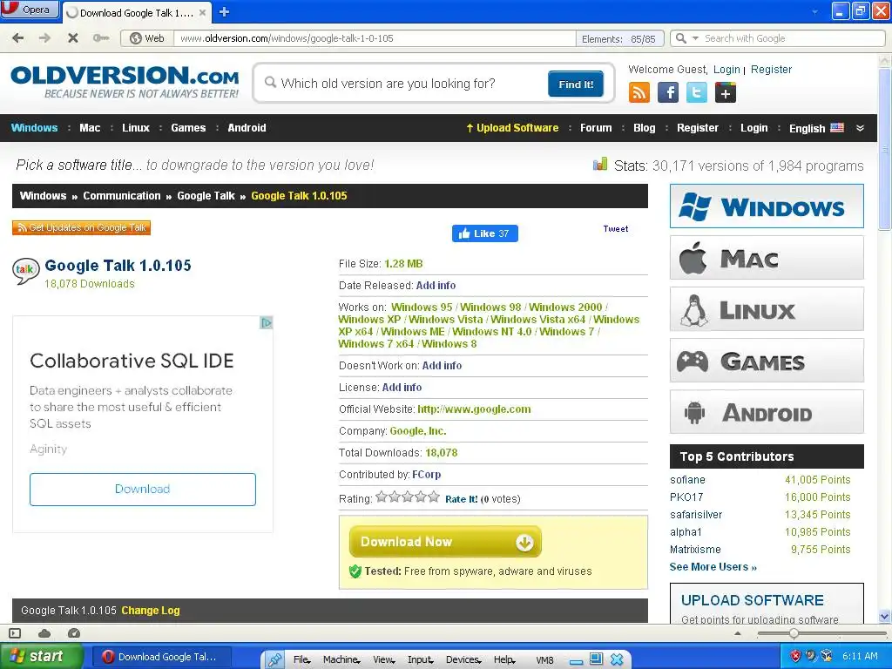Click Upload Software link in nav bar

[x=512, y=127]
